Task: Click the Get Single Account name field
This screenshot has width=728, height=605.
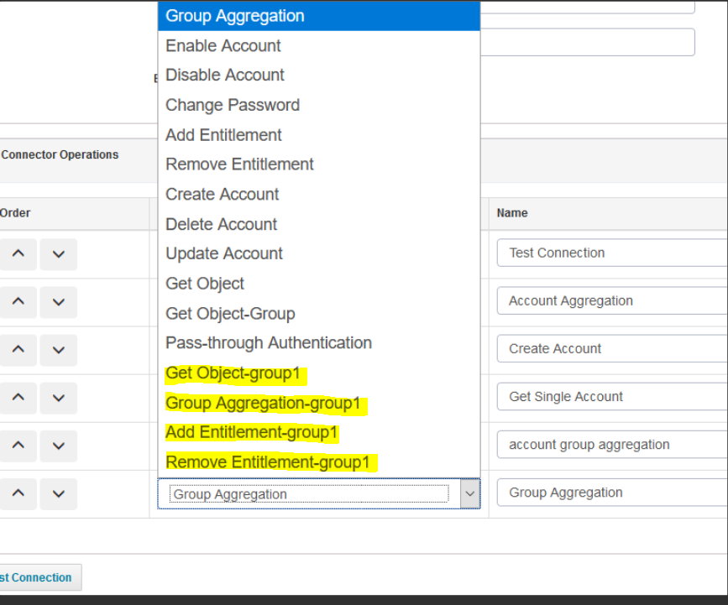Action: (x=613, y=397)
